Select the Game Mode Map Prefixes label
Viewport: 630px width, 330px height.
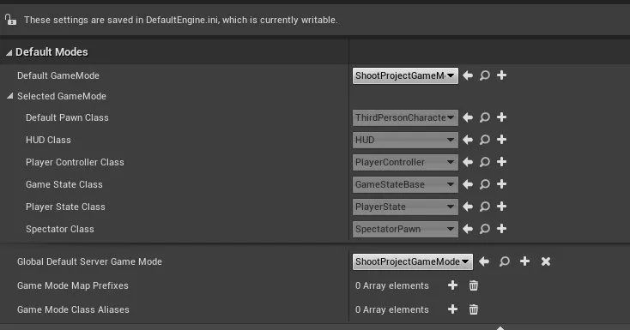click(73, 285)
